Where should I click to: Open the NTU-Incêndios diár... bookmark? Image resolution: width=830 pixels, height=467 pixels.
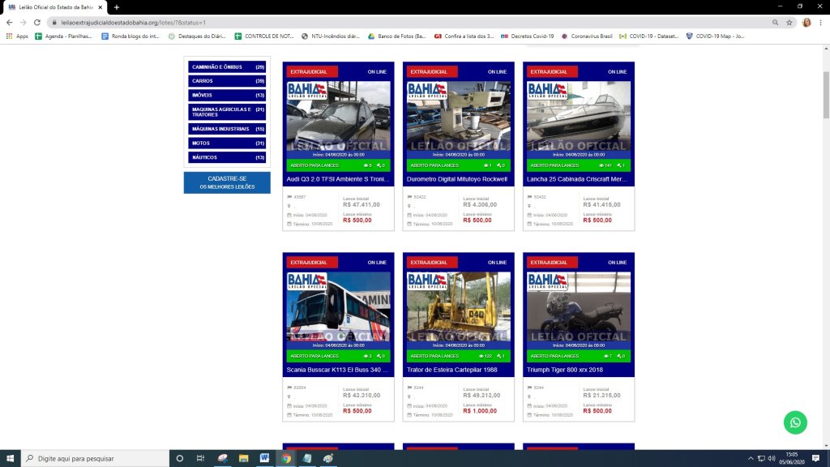pyautogui.click(x=331, y=36)
